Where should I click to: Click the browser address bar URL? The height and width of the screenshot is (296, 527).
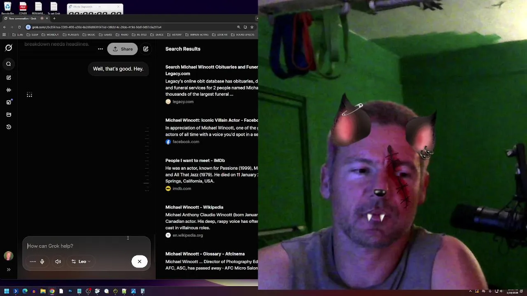click(97, 27)
